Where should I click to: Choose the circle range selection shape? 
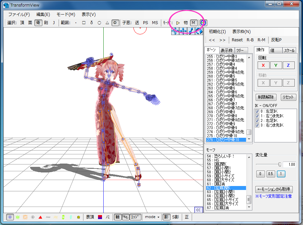coord(99,23)
